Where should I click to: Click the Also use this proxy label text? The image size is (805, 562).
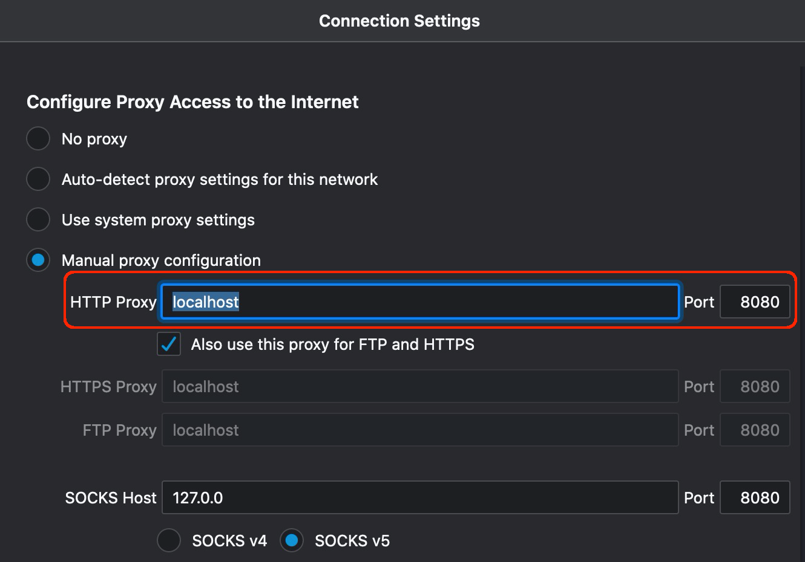[332, 344]
